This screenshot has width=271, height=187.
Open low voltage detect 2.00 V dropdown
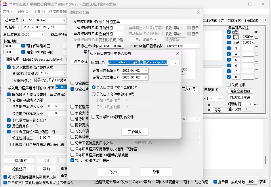pos(64,137)
